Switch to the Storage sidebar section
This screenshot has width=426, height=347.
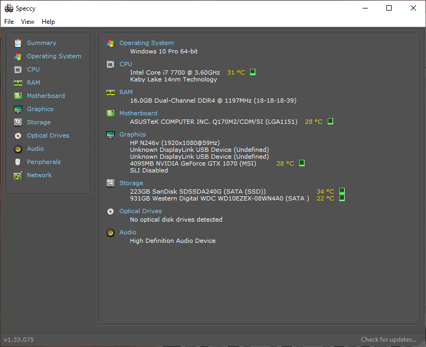point(39,122)
